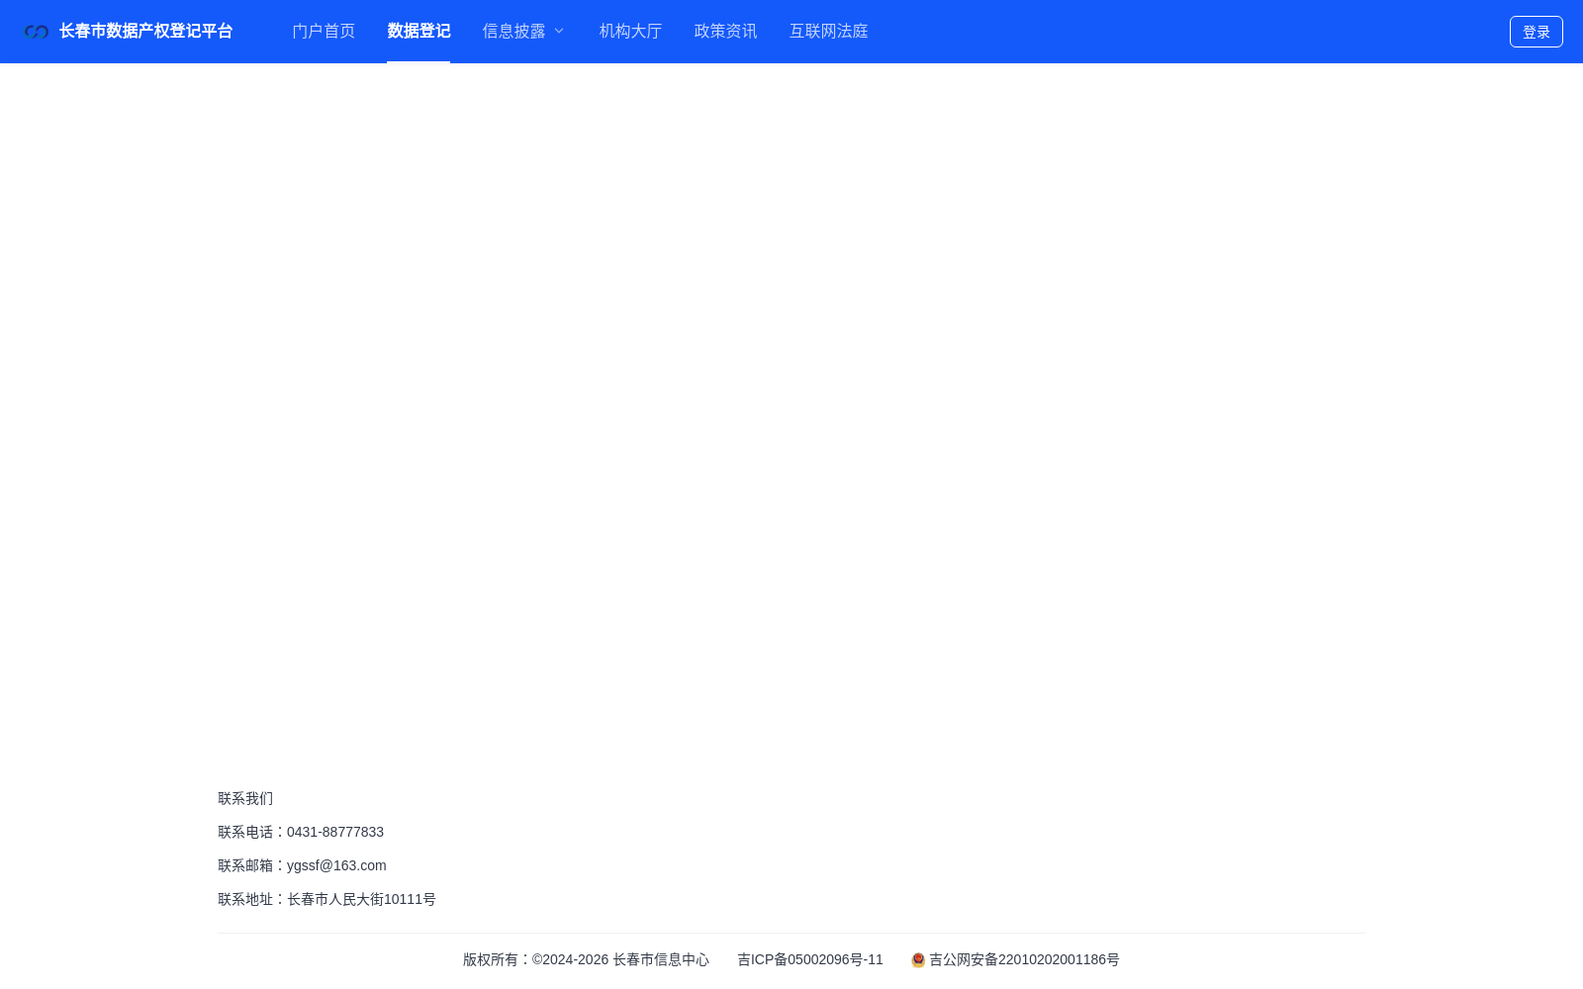
Task: Click the 登录 button
Action: 1536,32
